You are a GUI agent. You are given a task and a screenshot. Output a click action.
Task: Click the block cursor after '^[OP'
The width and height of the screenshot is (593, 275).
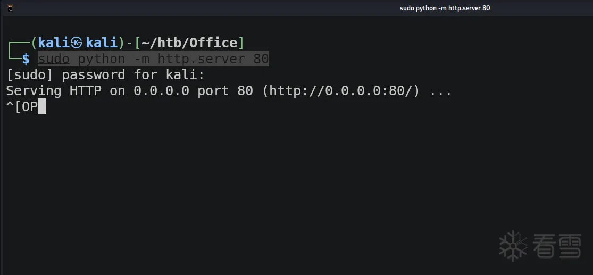pyautogui.click(x=42, y=107)
